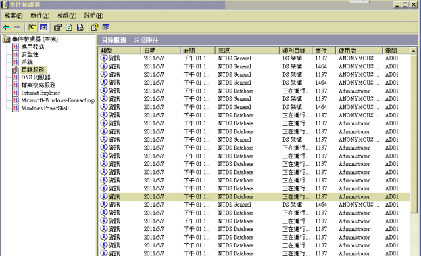421x256 pixels.
Task: Click the 39 個事件 count text
Action: point(146,40)
